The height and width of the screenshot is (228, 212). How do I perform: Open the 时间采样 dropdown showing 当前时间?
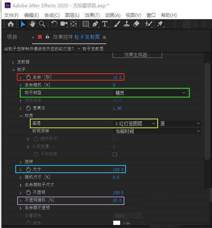[157, 131]
